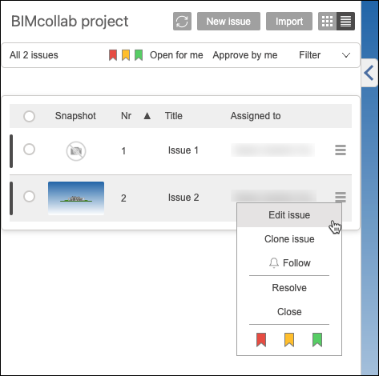Open the Issue 2 snapshot thumbnail
Screen dimensions: 379x376
(x=76, y=198)
